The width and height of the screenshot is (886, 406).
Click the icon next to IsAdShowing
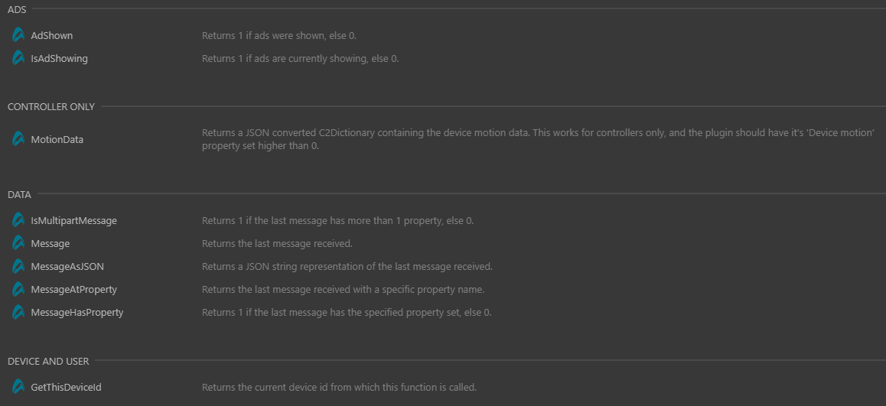pyautogui.click(x=18, y=58)
